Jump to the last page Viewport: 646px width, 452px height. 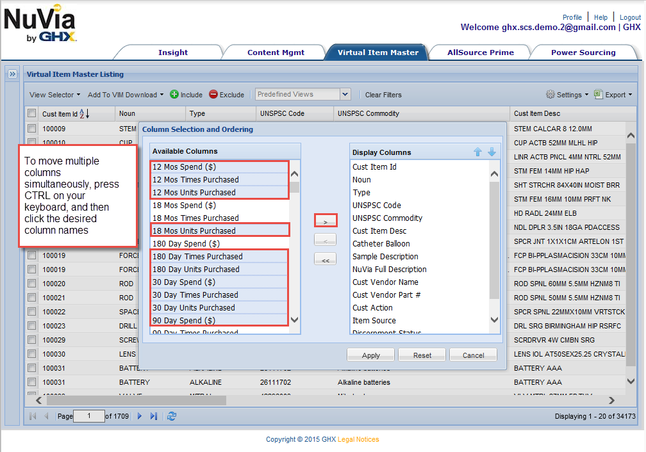(x=154, y=416)
